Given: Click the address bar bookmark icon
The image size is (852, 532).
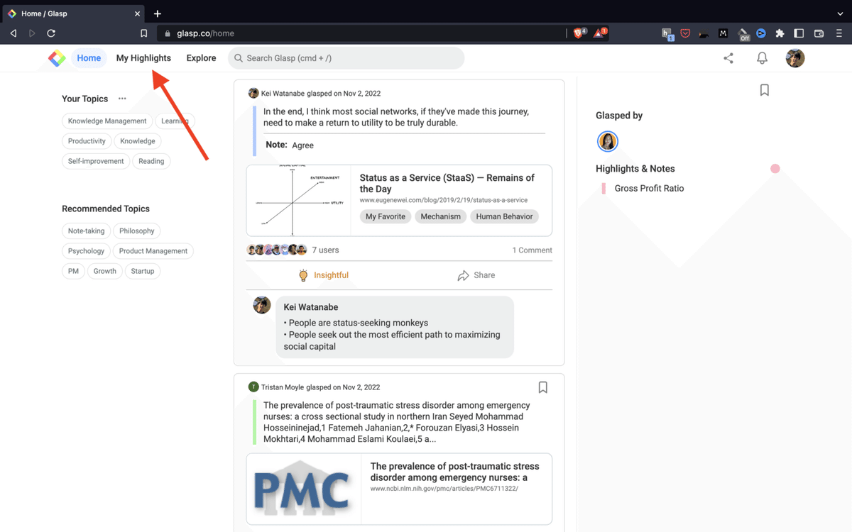Looking at the screenshot, I should [x=143, y=33].
